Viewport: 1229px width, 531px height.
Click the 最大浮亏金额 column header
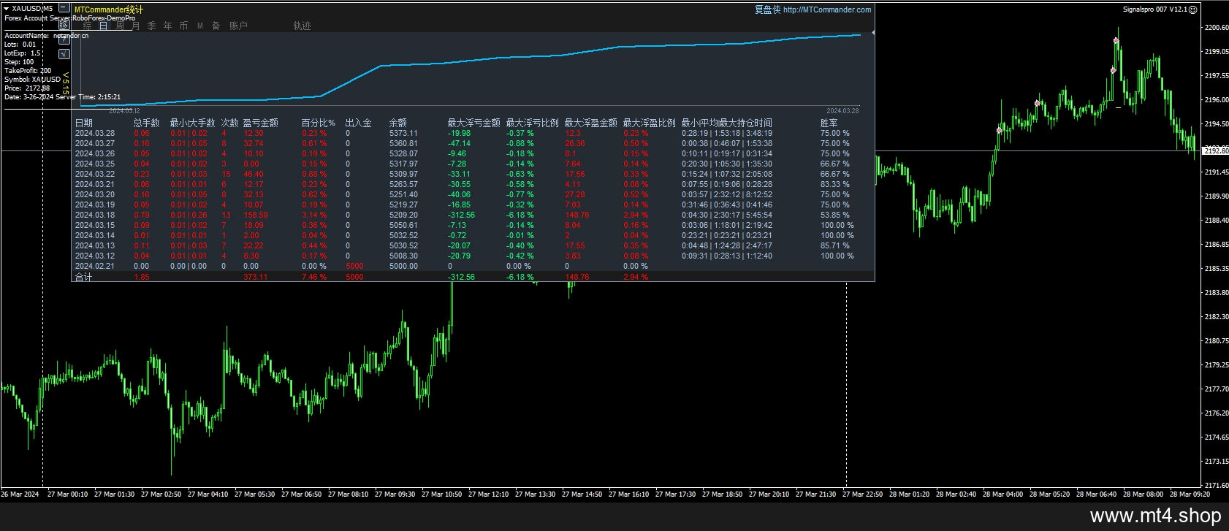(x=473, y=123)
